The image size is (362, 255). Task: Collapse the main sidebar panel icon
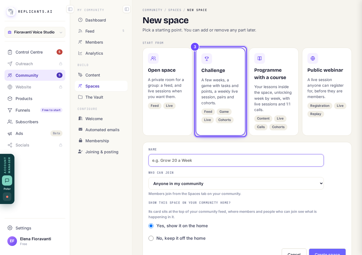[x=70, y=9]
